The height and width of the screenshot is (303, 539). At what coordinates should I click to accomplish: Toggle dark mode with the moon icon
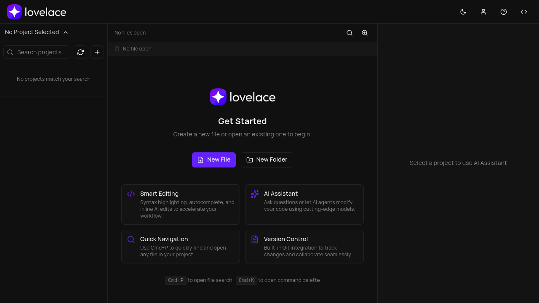click(x=463, y=12)
